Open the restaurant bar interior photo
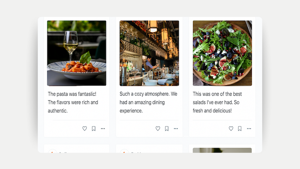 (x=149, y=53)
